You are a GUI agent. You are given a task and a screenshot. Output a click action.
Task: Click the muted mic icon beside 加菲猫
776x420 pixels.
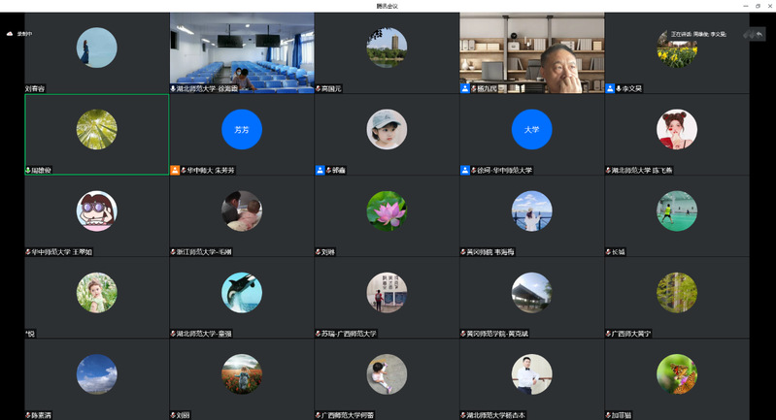[x=609, y=414]
